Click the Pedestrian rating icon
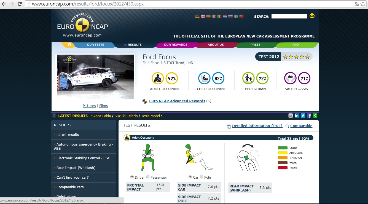The image size is (368, 204). [248, 78]
